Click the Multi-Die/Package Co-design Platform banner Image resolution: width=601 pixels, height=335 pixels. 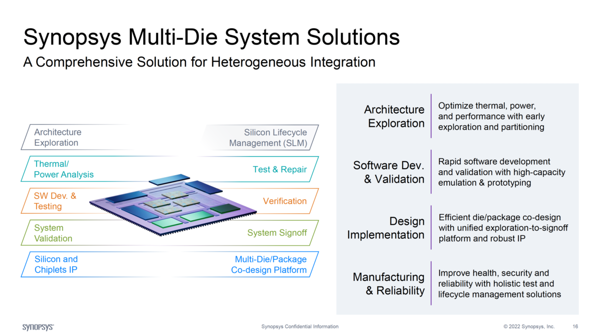[x=271, y=264]
